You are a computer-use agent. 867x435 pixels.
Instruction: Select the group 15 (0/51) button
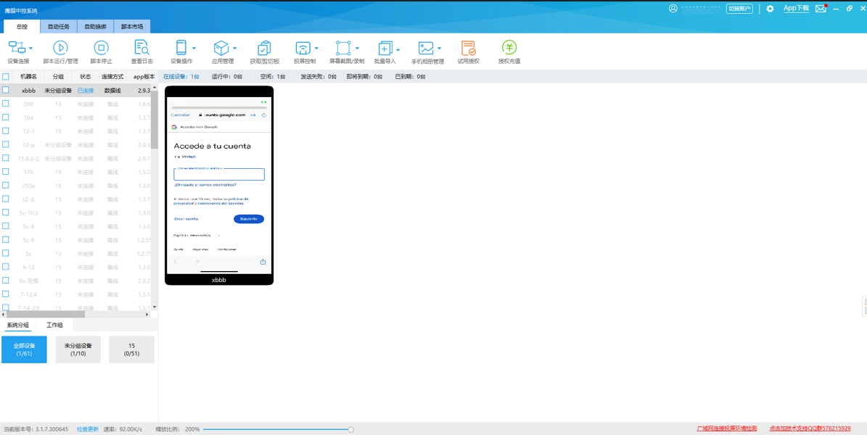(x=131, y=349)
